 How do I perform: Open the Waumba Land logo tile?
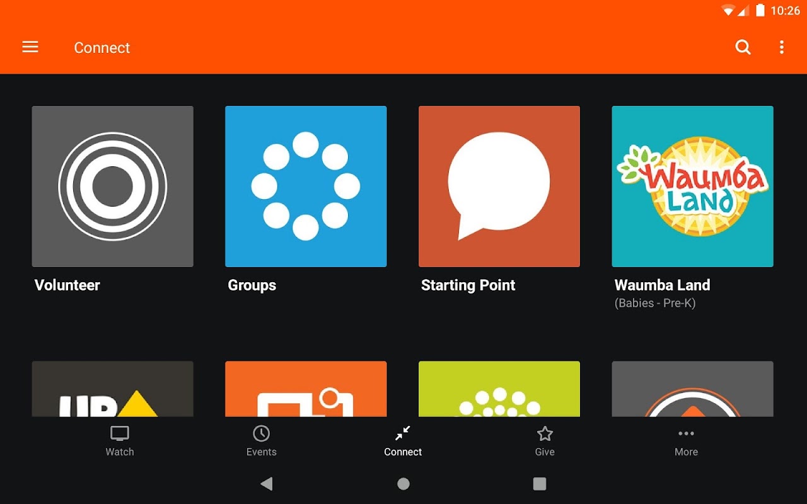pos(693,186)
